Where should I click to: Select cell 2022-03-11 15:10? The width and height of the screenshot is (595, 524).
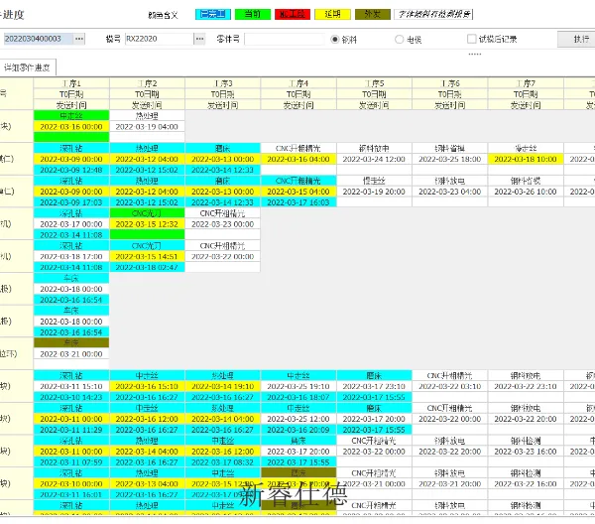pos(71,386)
